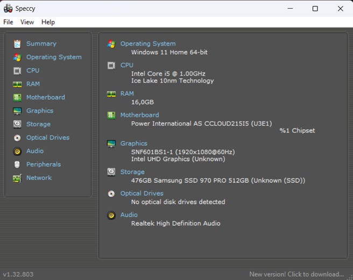Click the %1 Chipset text

click(x=297, y=131)
